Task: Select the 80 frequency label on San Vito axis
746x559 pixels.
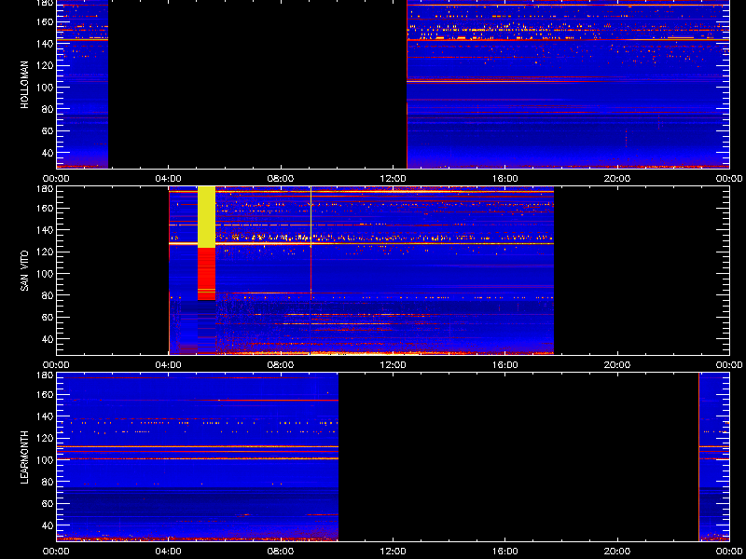Action: coord(48,295)
